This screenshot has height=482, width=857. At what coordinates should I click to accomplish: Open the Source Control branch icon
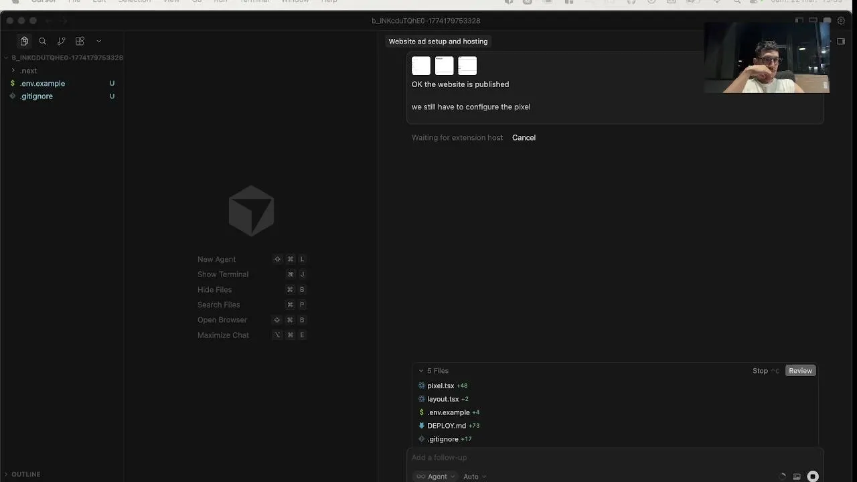pyautogui.click(x=61, y=41)
